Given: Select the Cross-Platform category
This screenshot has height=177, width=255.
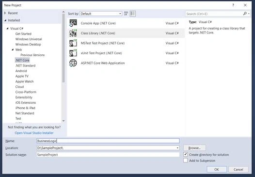Looking at the screenshot, I should tap(26, 92).
